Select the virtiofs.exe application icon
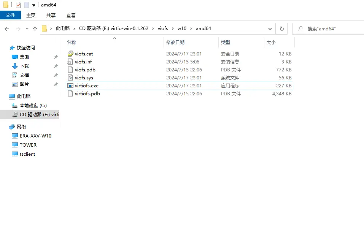The image size is (364, 226). point(70,86)
